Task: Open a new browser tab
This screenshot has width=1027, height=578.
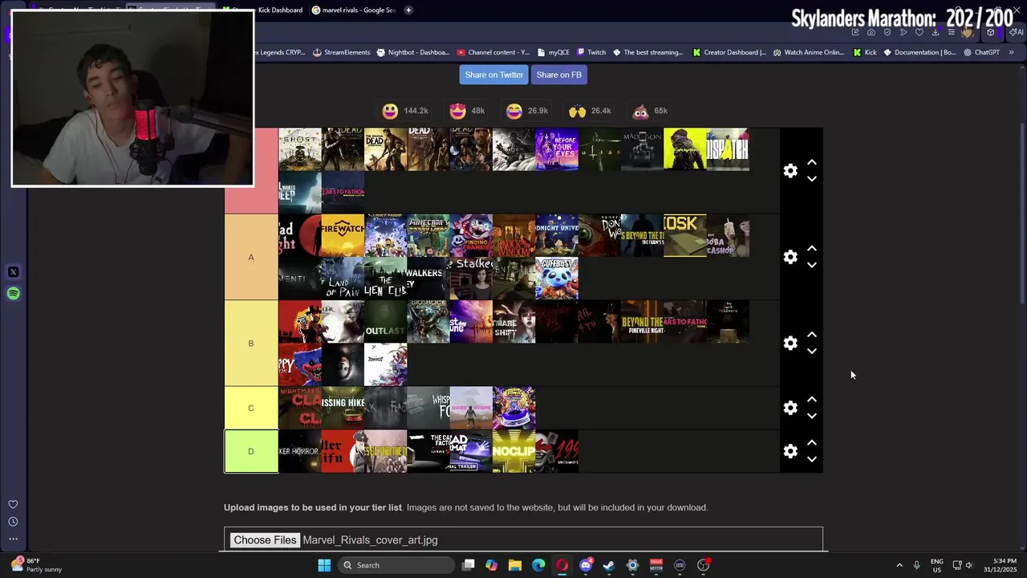Action: click(408, 10)
